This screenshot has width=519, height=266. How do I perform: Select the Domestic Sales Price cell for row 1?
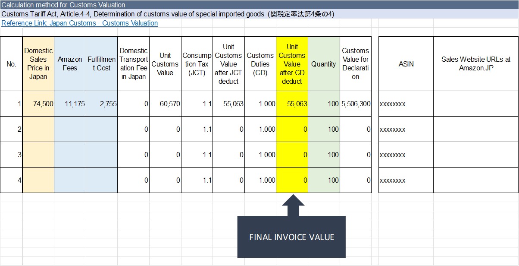pyautogui.click(x=38, y=104)
